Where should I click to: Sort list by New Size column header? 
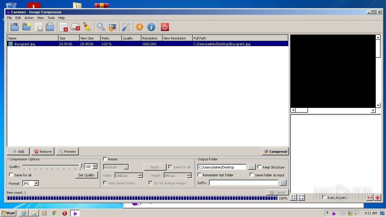tap(90, 38)
